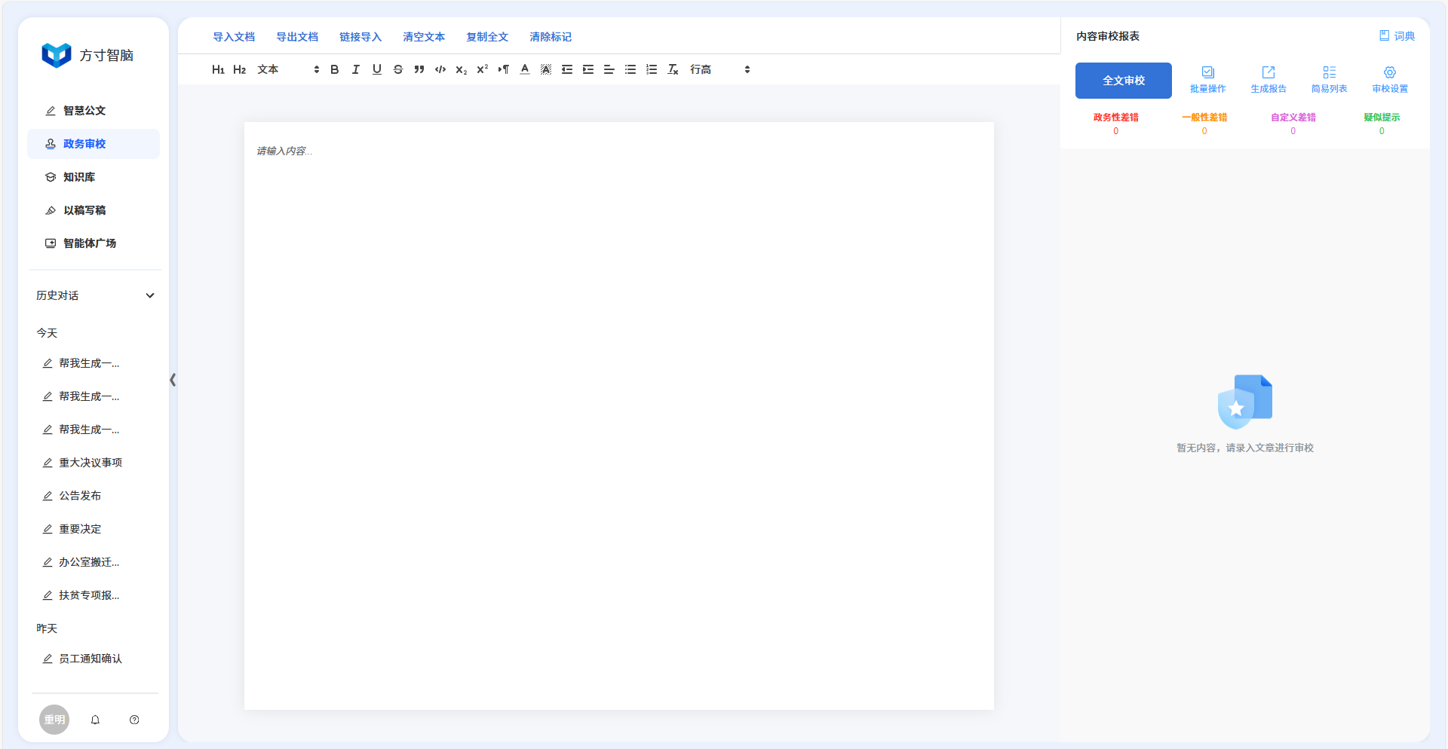Collapse the 历史对话 history section
The image size is (1448, 749).
coord(149,295)
